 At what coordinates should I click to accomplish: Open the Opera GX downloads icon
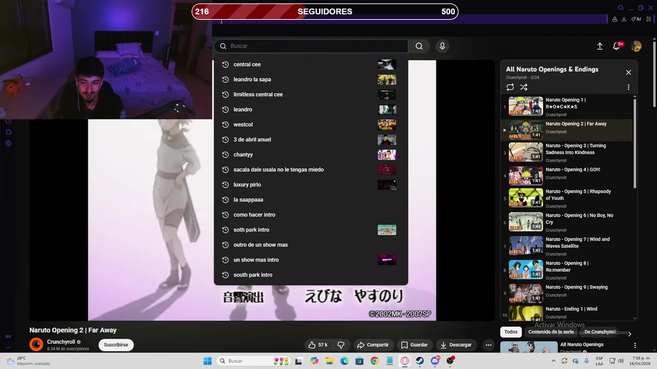[624, 19]
